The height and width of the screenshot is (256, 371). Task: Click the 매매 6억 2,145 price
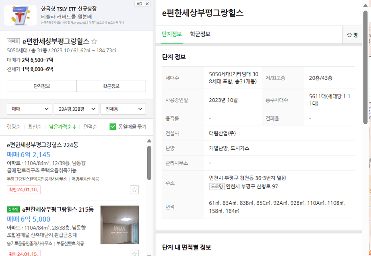(x=29, y=155)
